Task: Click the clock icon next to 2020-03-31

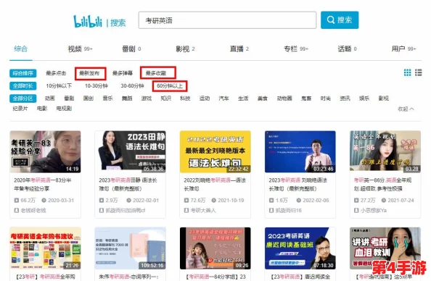Action: 44,201
